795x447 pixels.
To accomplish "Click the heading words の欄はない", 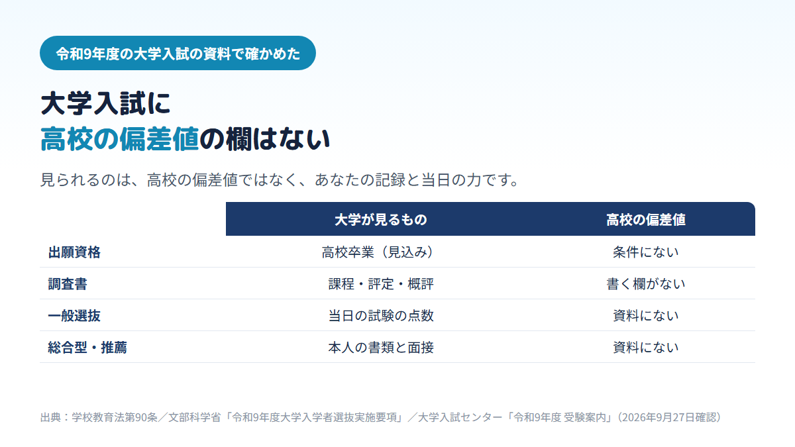I will [264, 139].
